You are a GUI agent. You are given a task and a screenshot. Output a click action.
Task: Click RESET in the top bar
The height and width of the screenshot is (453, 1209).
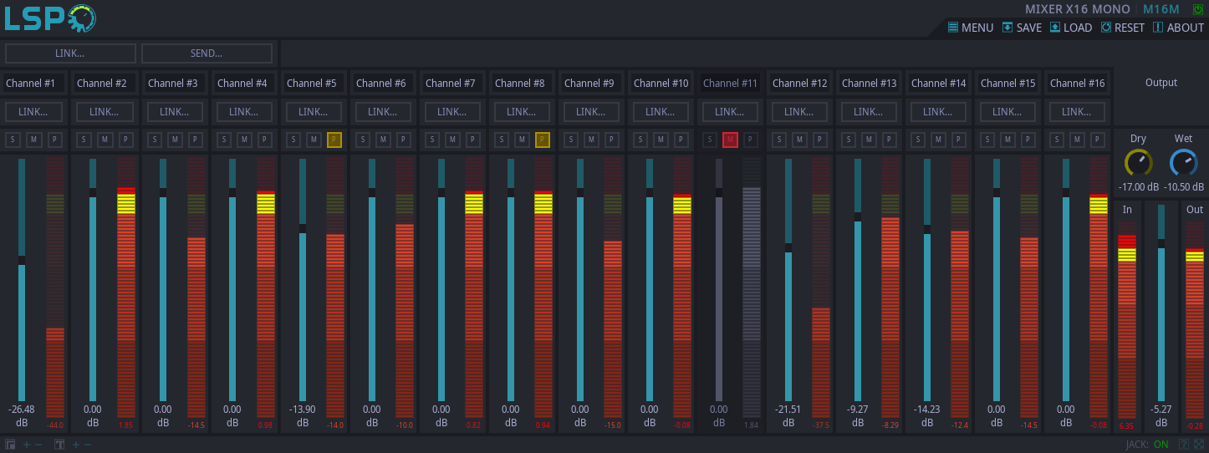click(1123, 28)
